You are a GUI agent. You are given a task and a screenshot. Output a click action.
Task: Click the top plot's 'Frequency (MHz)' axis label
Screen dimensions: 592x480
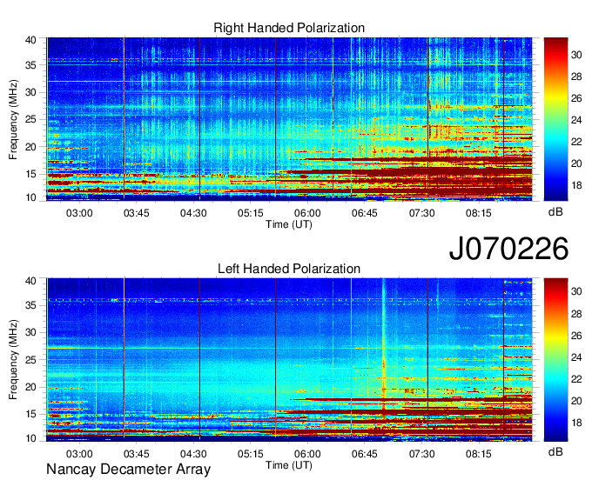click(x=13, y=119)
